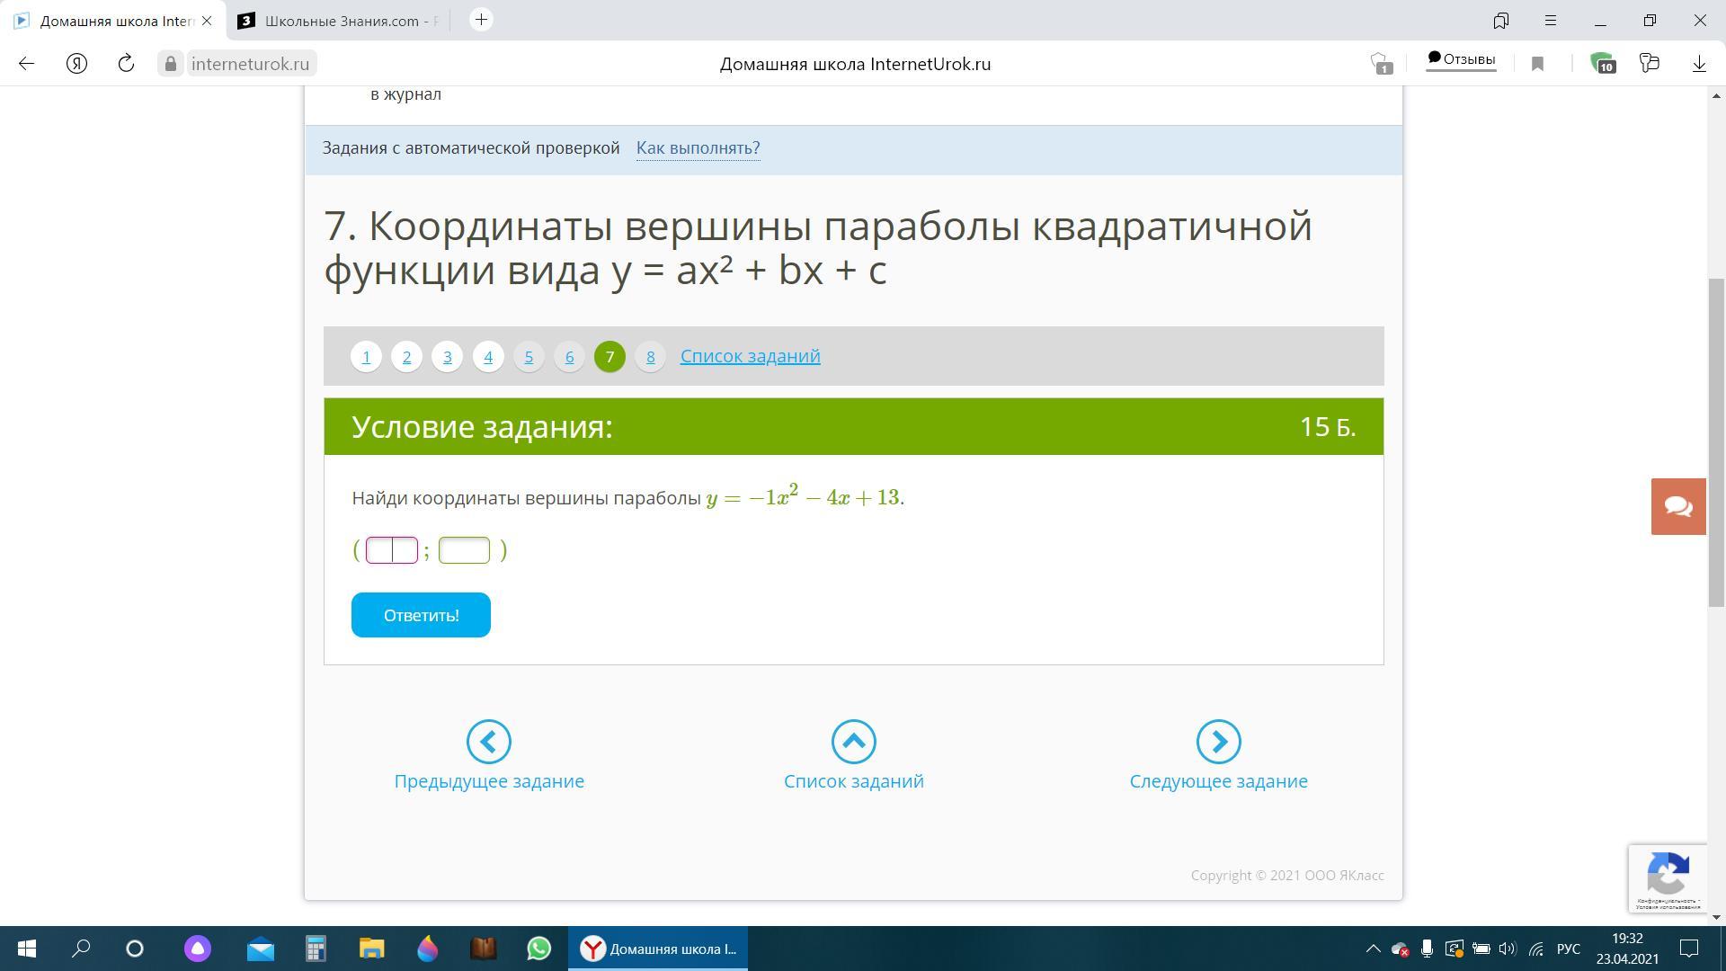The height and width of the screenshot is (971, 1726).
Task: Open WhatsApp from the taskbar
Action: (x=538, y=949)
